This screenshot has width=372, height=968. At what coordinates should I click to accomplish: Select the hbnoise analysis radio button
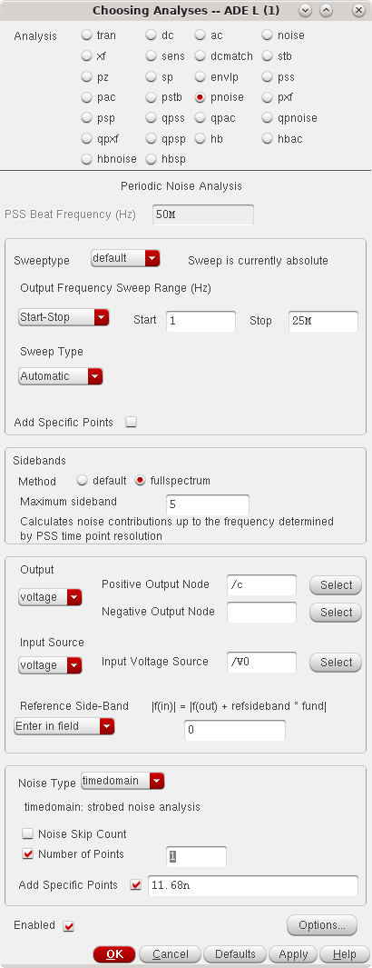[87, 159]
